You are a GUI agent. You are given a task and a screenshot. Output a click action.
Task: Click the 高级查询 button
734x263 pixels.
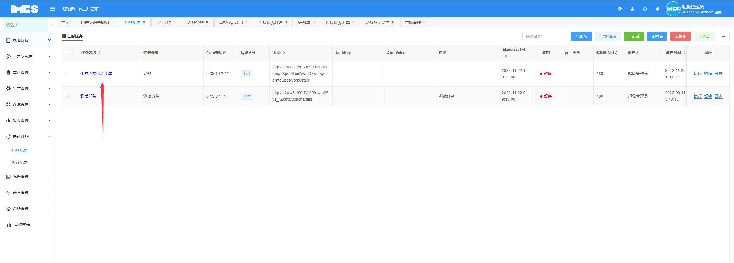(608, 36)
